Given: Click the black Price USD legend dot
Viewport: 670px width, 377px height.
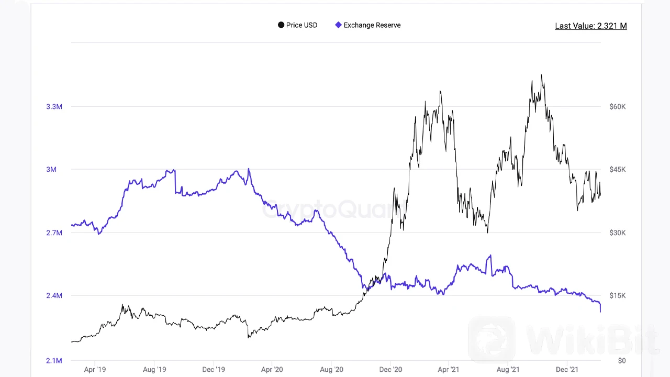Looking at the screenshot, I should pyautogui.click(x=281, y=25).
